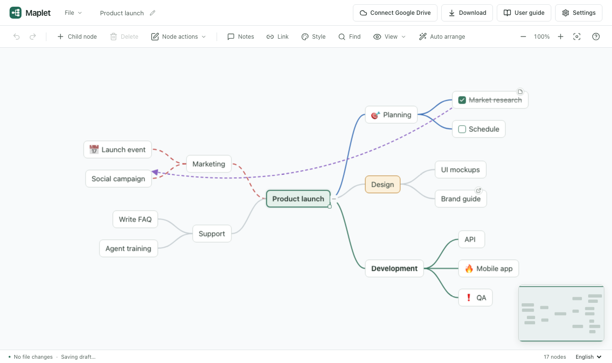Click the Maplet logo icon
This screenshot has height=363, width=612.
click(x=15, y=13)
